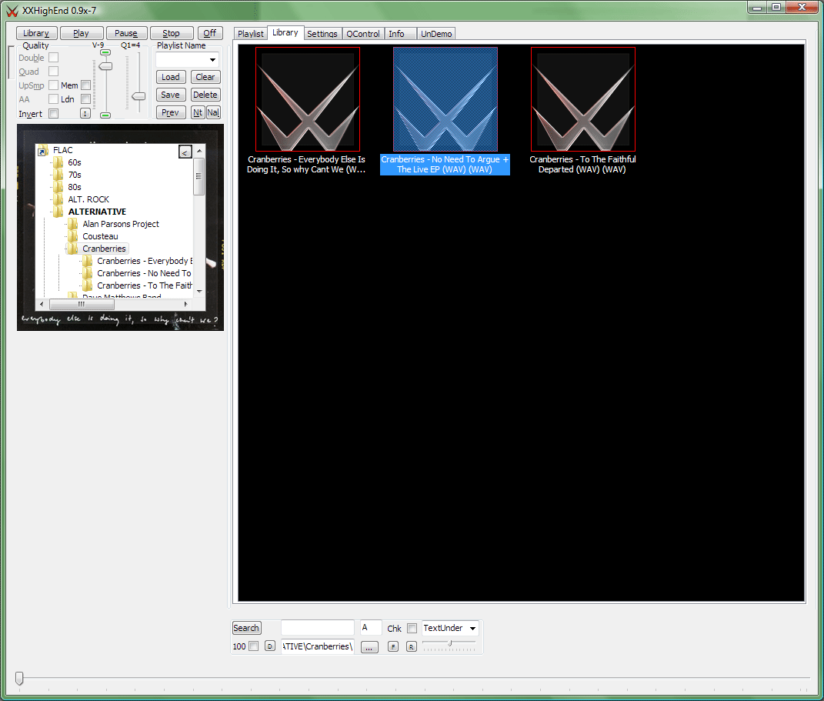Click the Search button
The width and height of the screenshot is (824, 701).
coord(246,628)
